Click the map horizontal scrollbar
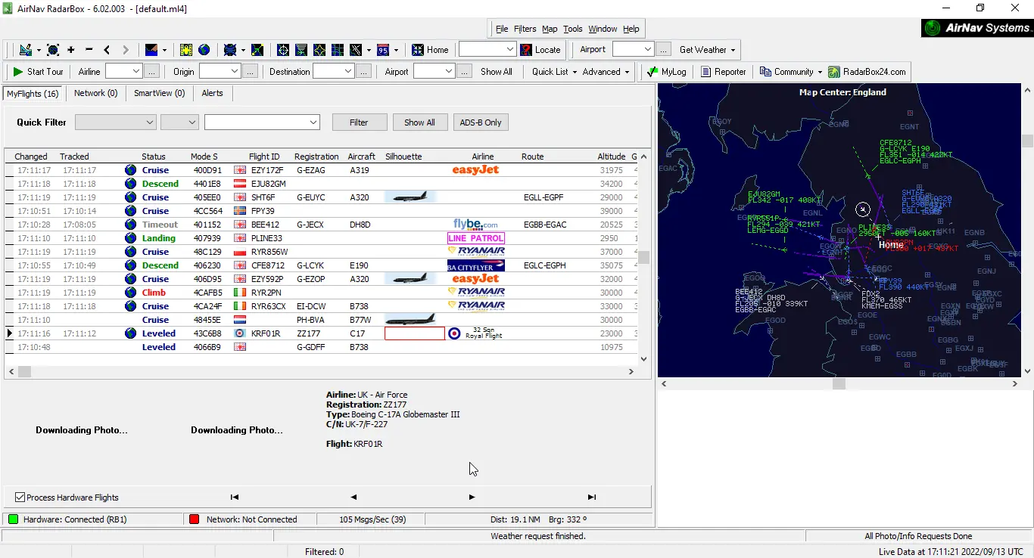This screenshot has width=1034, height=558. pos(839,384)
